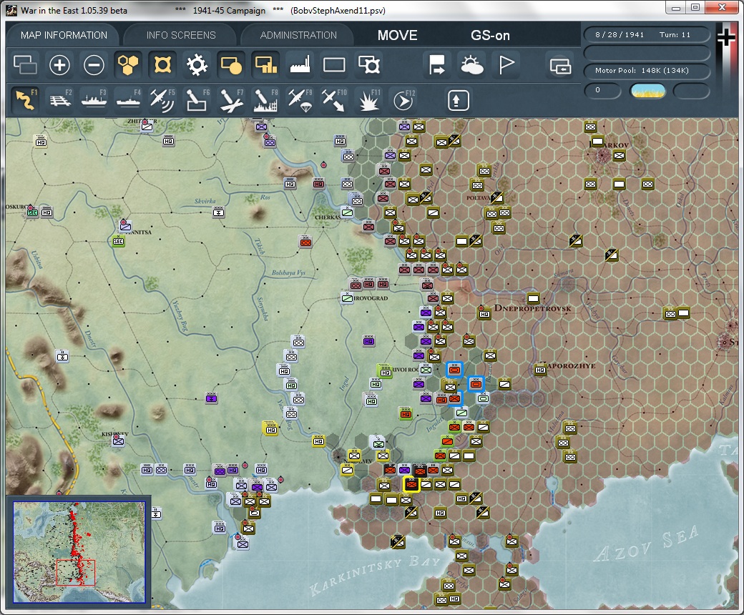Toggle the soft factors bar-chart icon

tap(265, 64)
